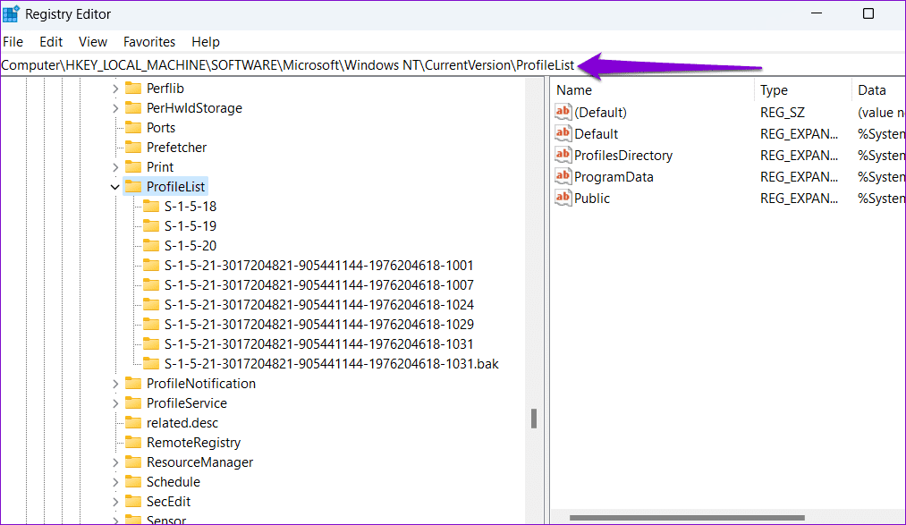Expand the ResourceManager key
The height and width of the screenshot is (525, 906).
(115, 462)
